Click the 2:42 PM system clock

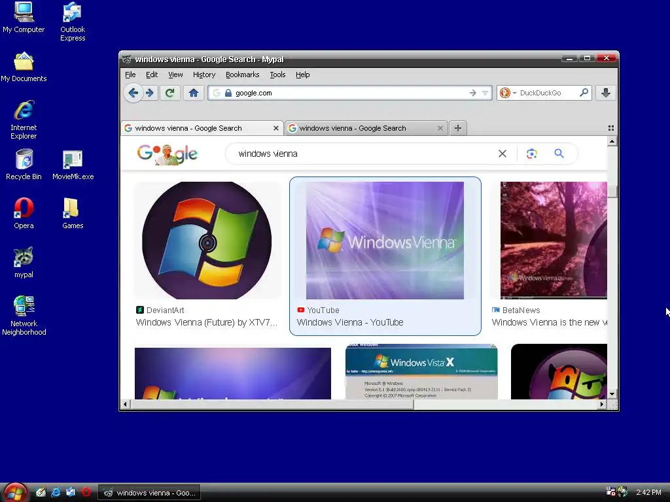[648, 492]
